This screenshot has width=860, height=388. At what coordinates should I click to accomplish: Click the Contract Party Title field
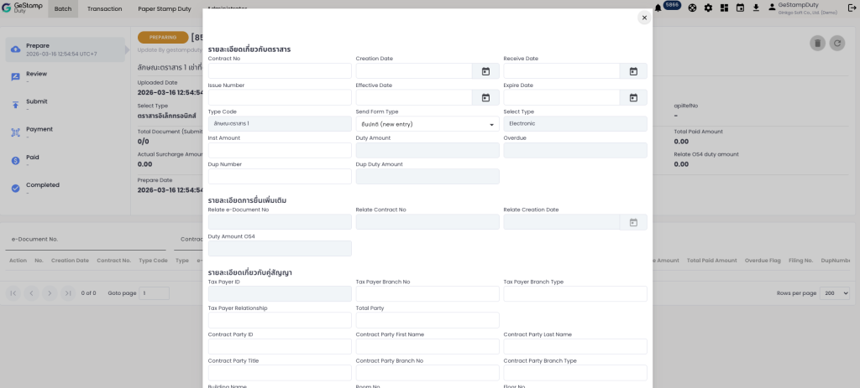point(280,373)
